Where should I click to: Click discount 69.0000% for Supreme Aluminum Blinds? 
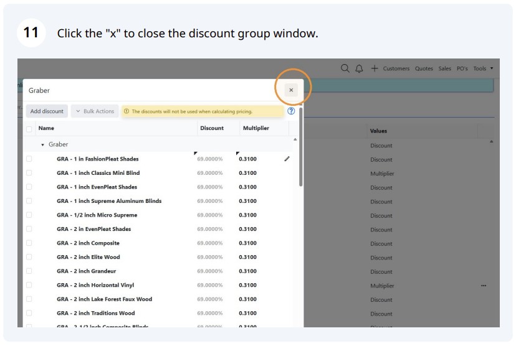[209, 201]
